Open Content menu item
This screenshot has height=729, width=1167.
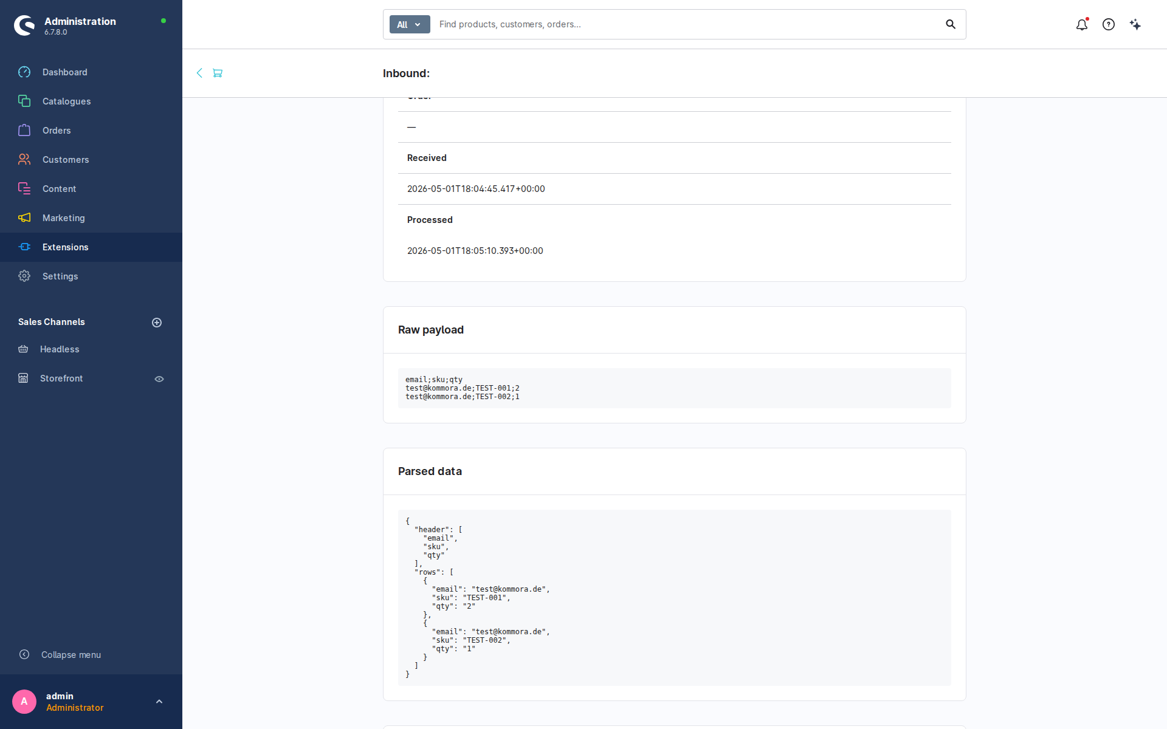pyautogui.click(x=91, y=189)
